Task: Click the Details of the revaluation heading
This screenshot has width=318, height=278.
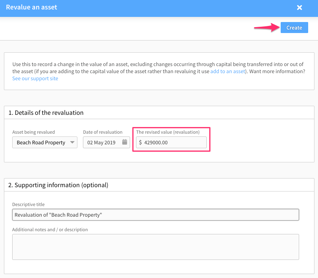Action: [46, 112]
